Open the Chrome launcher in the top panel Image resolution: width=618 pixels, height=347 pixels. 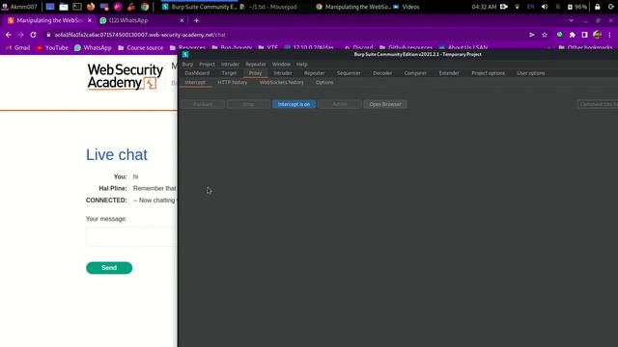tap(145, 7)
